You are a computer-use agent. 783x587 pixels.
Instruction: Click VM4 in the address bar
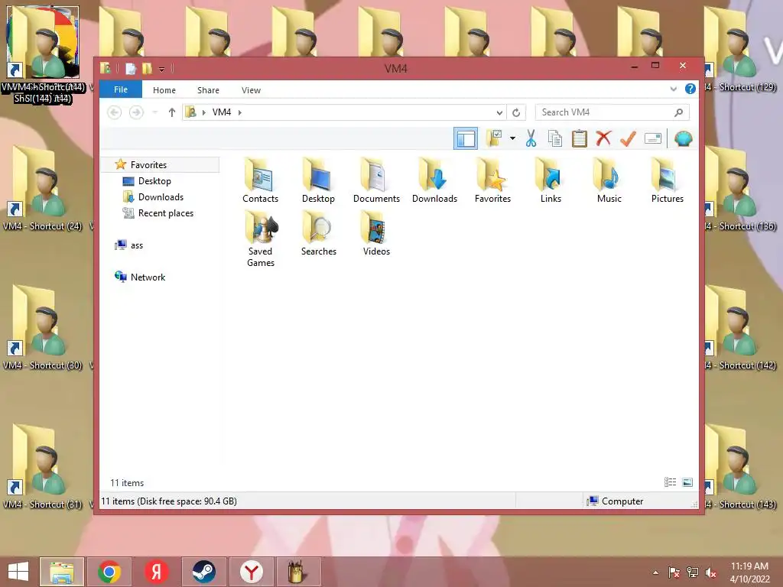[x=221, y=112]
